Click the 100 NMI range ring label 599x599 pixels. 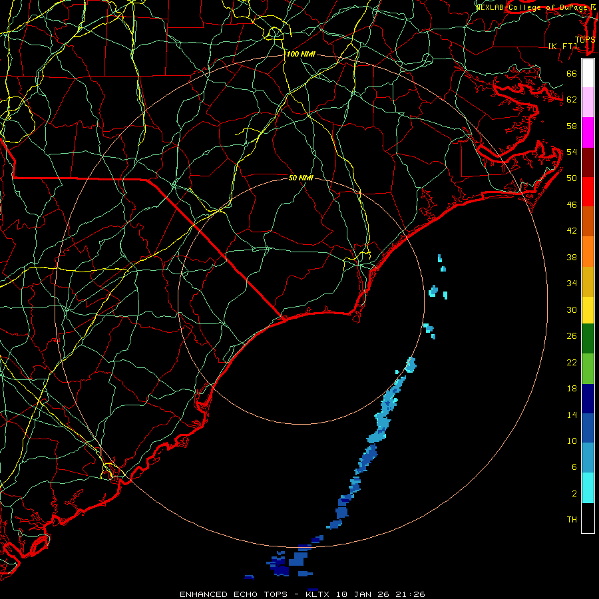pos(301,54)
